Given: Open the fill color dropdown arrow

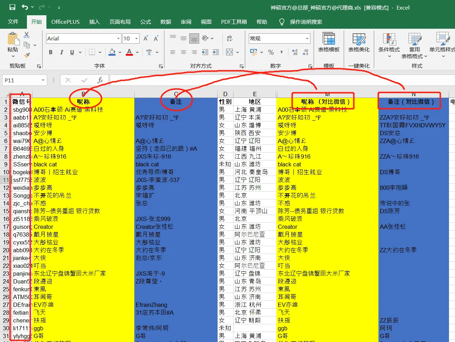Looking at the screenshot, I should point(120,52).
